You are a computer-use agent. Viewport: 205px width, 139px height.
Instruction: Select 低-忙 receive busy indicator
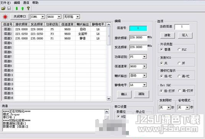pos(162,76)
